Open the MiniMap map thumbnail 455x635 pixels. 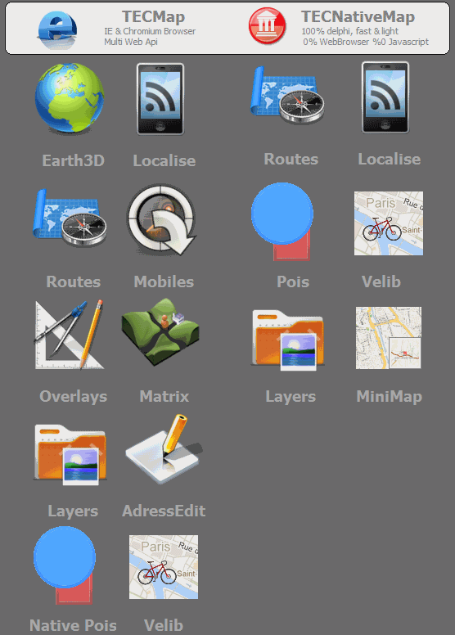[x=389, y=338]
